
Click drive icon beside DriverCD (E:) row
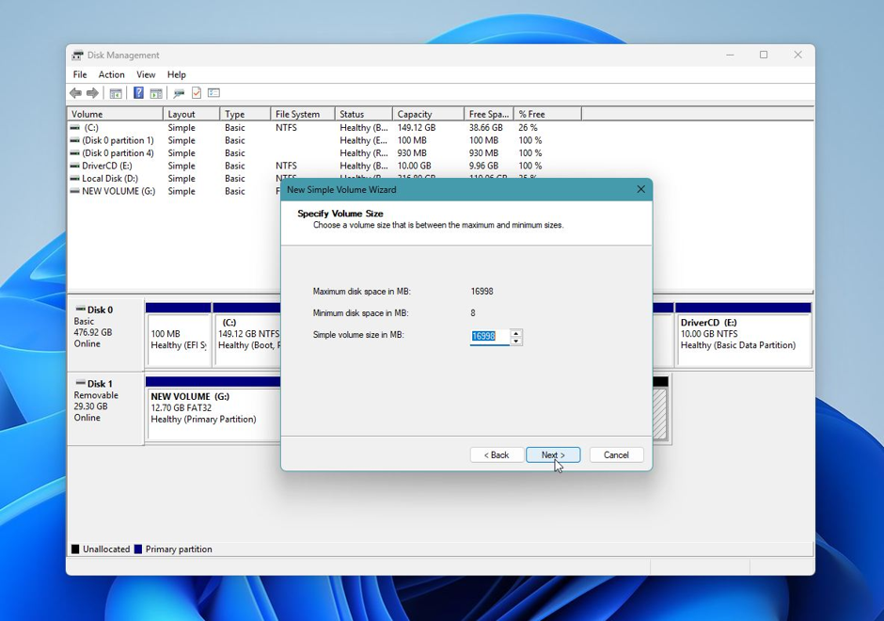pyautogui.click(x=74, y=166)
